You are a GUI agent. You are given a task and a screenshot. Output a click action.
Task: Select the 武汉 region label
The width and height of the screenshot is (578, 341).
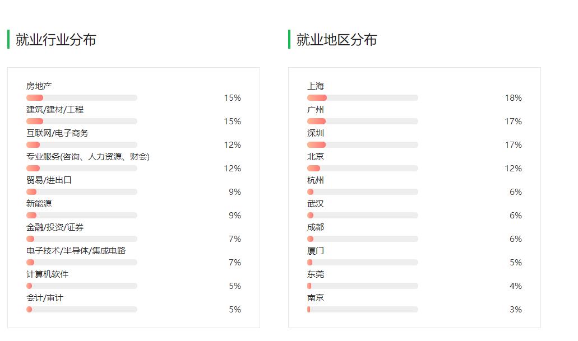pyautogui.click(x=316, y=204)
